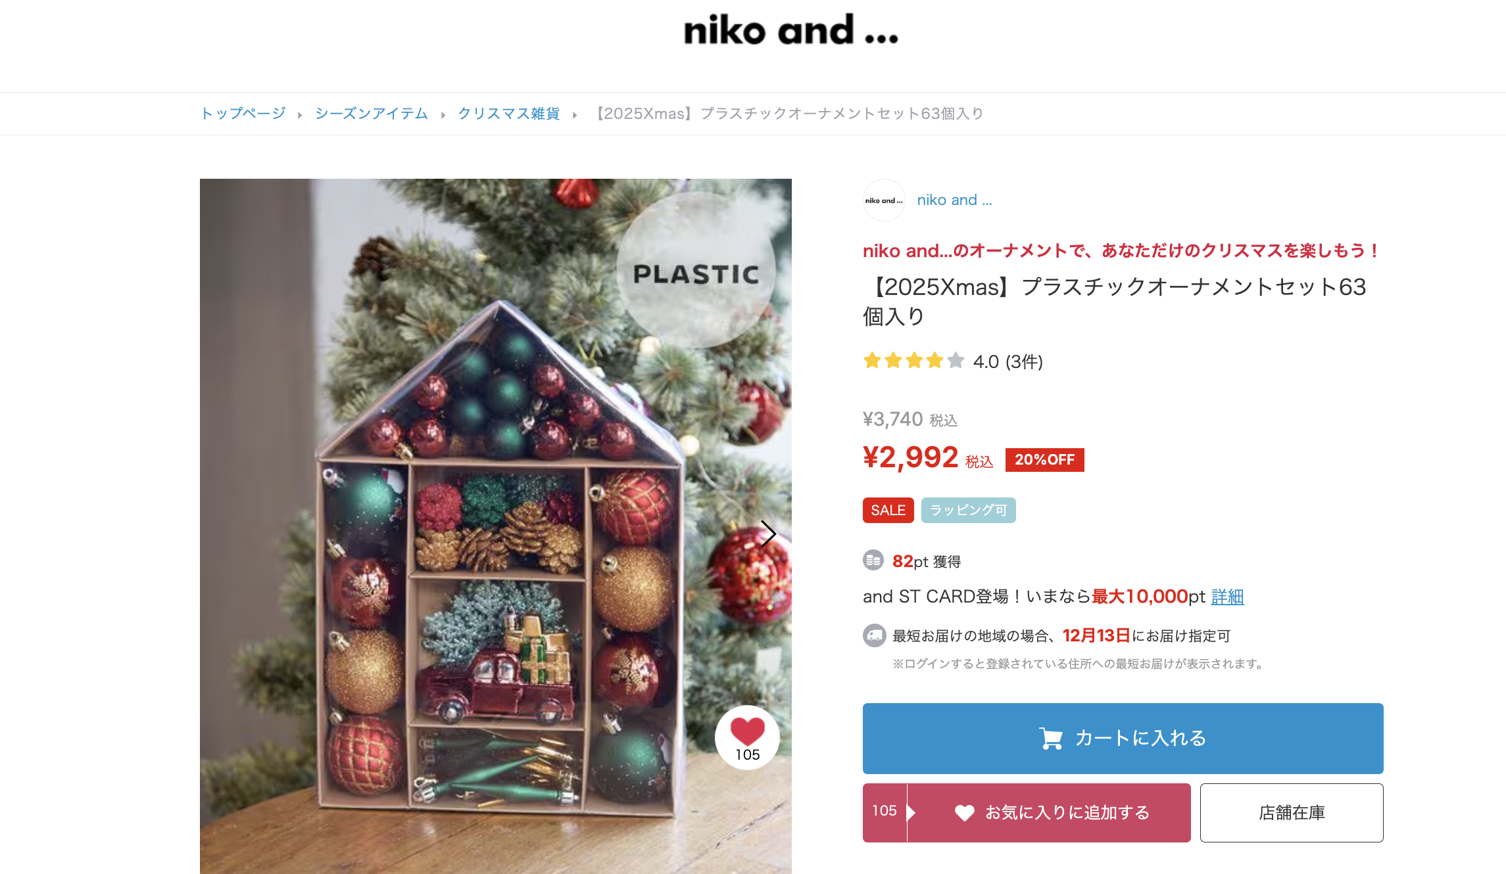Add item with カートに入れる button
The width and height of the screenshot is (1506, 874).
tap(1123, 739)
